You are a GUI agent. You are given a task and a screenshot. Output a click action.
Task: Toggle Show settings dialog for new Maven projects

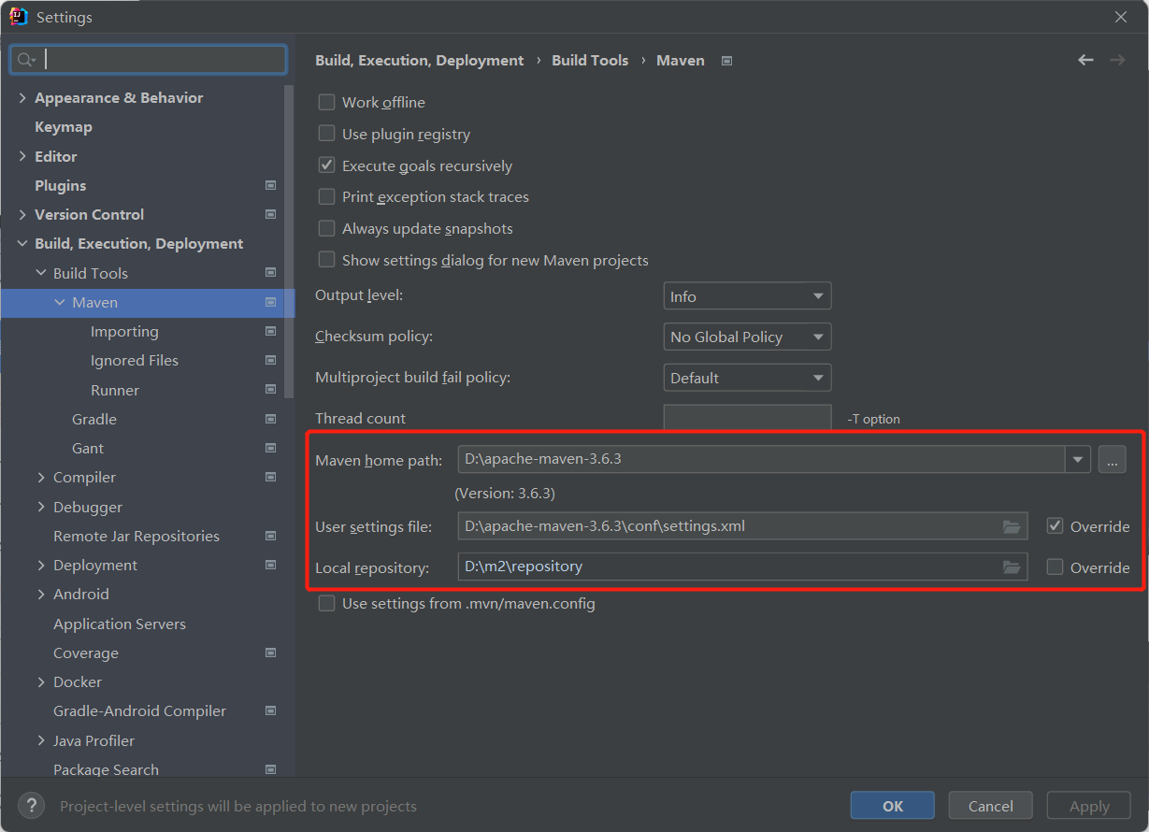click(x=326, y=260)
